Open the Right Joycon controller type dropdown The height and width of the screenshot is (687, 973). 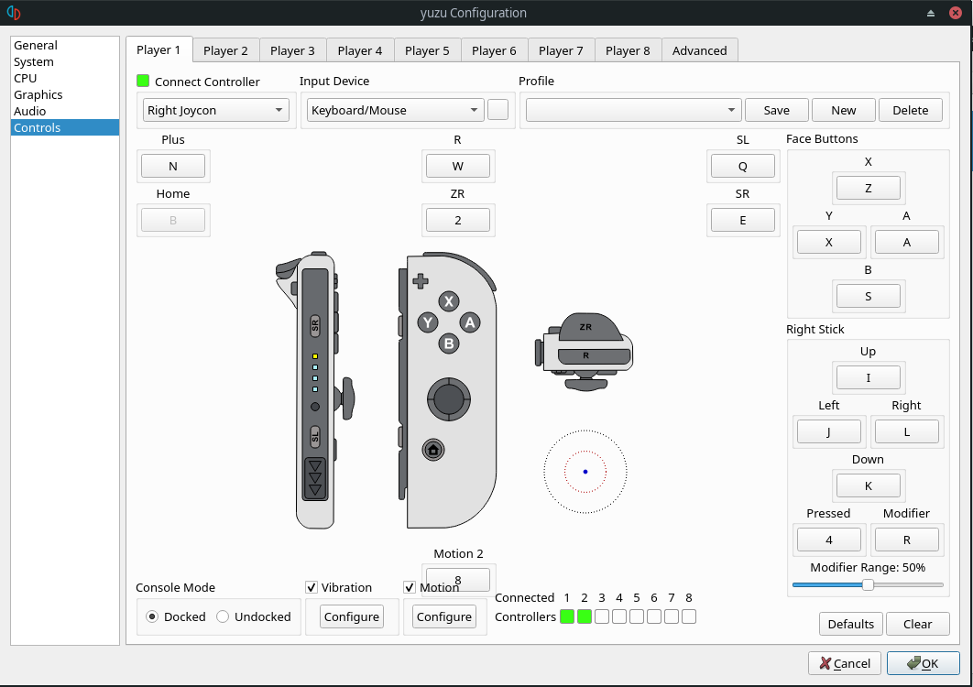coord(216,110)
